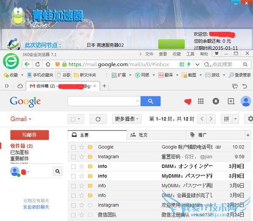Click the 写邮件 compose button
Image resolution: width=253 pixels, height=221 pixels.
point(30,135)
